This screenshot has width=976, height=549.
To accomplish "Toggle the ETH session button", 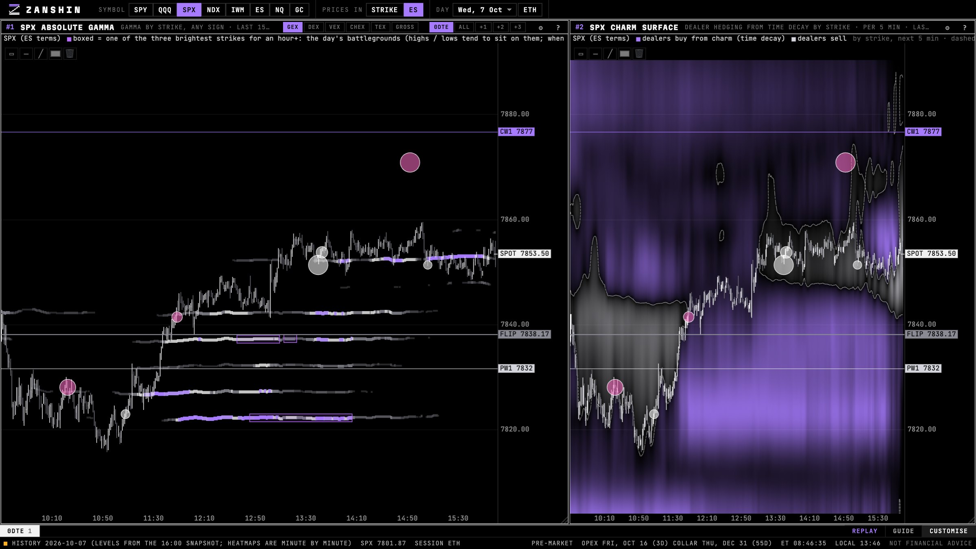I will (530, 10).
